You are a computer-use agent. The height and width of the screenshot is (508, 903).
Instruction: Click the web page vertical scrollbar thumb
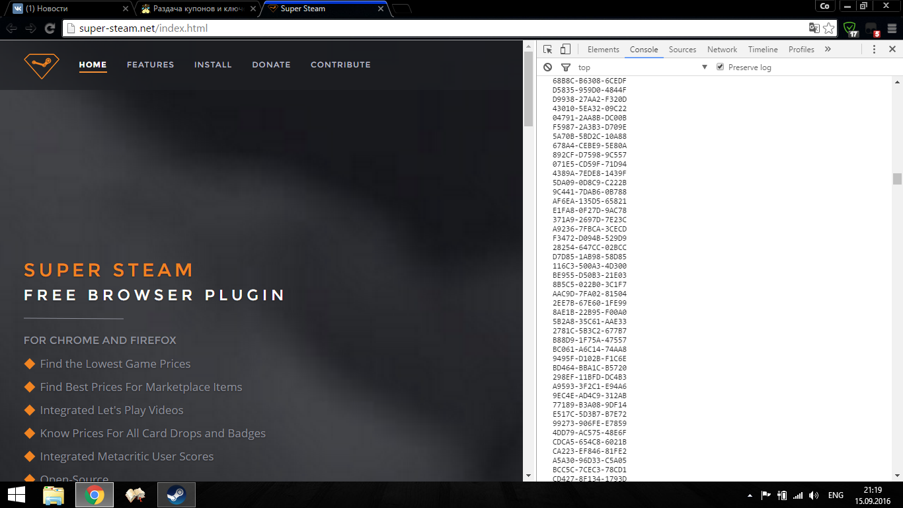528,88
